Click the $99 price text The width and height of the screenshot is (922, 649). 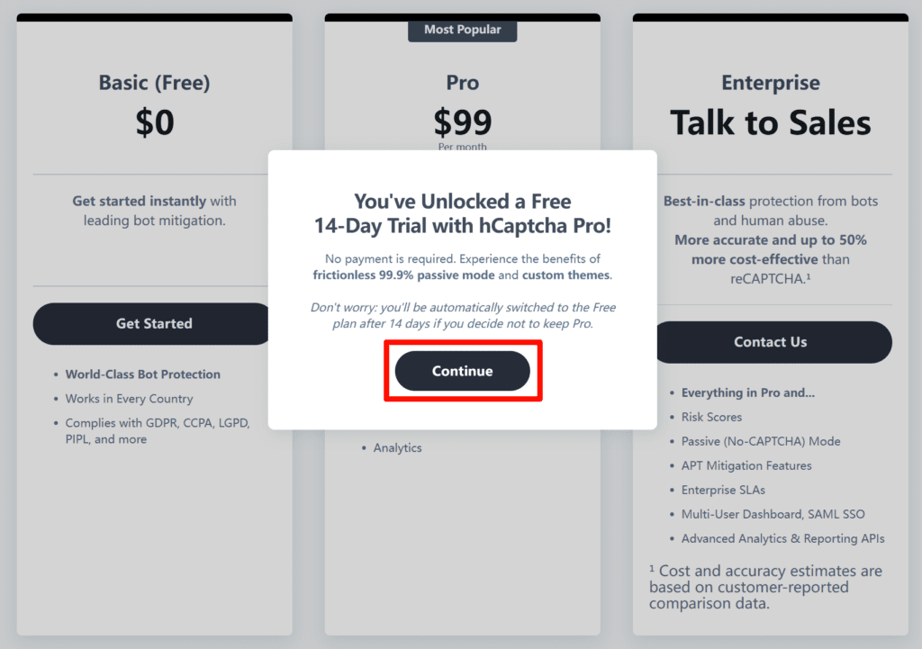tap(462, 122)
